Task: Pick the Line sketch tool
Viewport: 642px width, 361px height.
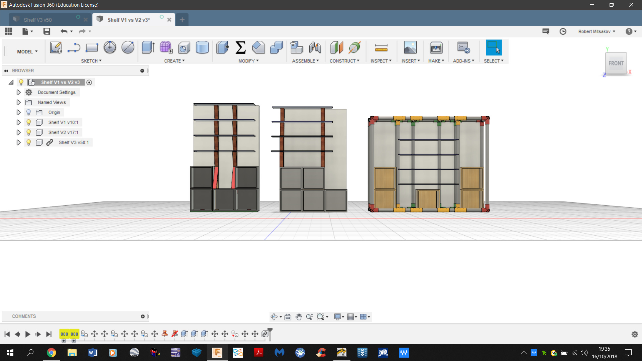Action: pos(74,47)
